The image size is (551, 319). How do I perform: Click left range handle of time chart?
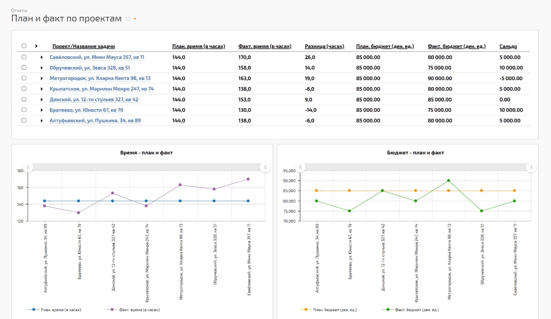point(28,167)
